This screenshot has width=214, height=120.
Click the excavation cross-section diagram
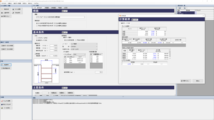(47, 71)
